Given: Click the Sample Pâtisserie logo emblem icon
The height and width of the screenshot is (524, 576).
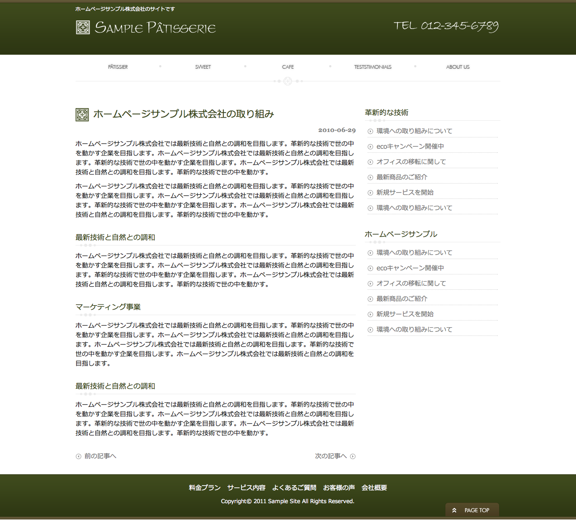Looking at the screenshot, I should [x=83, y=28].
